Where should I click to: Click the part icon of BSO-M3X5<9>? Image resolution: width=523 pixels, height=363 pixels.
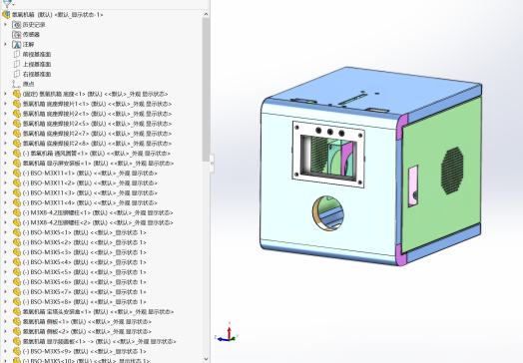pos(17,351)
